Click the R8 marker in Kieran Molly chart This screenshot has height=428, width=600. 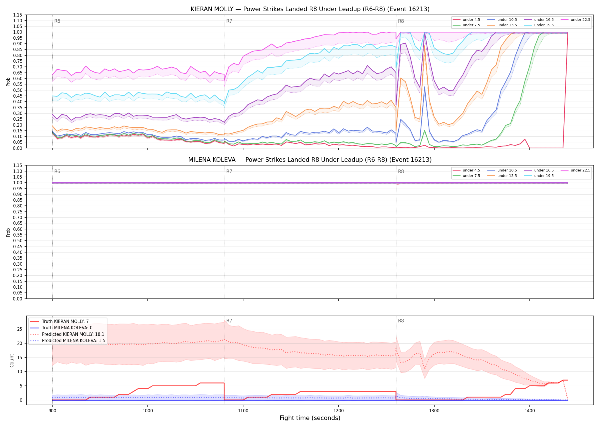[401, 21]
